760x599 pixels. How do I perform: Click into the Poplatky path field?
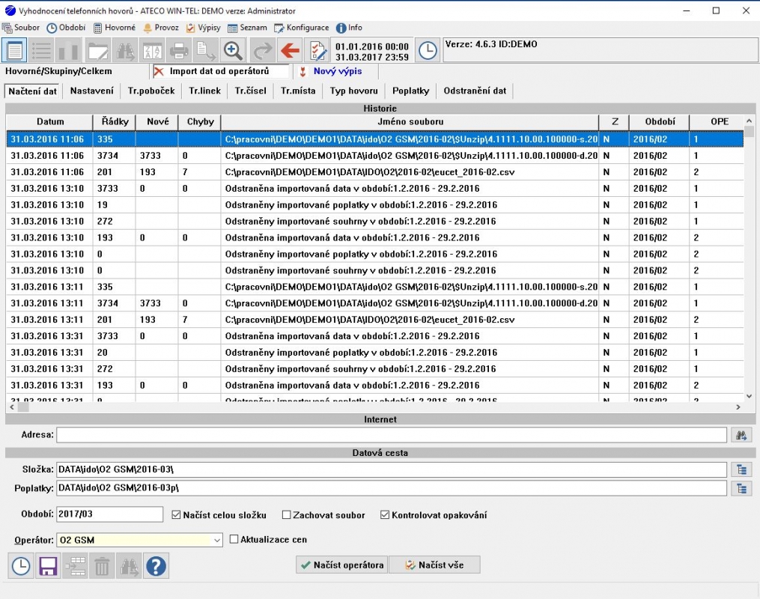392,488
